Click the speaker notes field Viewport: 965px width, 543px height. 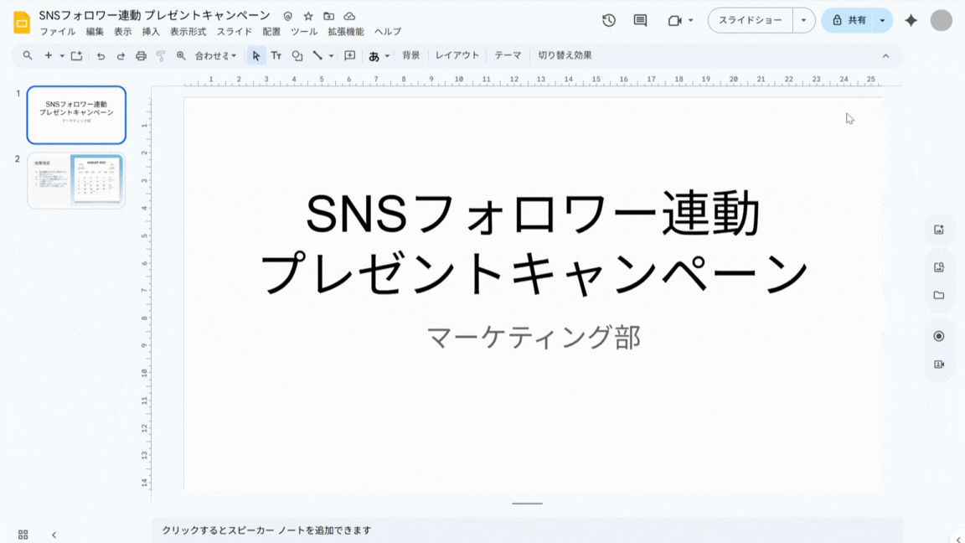[x=528, y=530]
